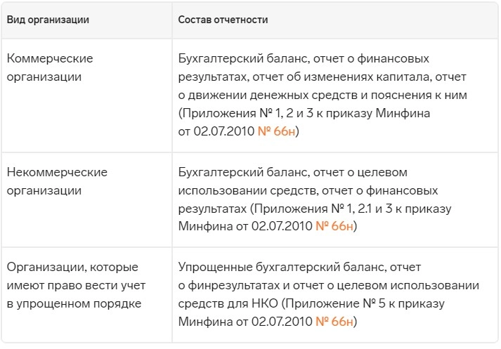Image resolution: width=501 pixels, height=349 pixels.
Task: Select the "Коммерческие организации" cell
Action: (x=50, y=67)
